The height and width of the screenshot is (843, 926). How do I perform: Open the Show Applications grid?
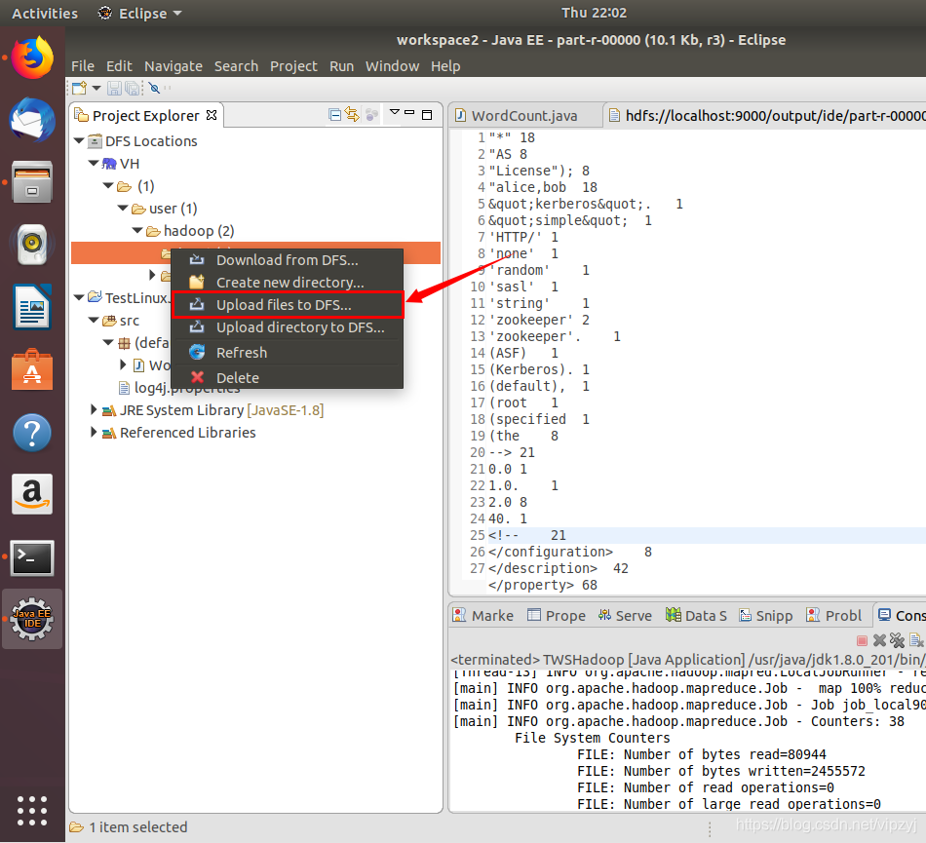32,811
